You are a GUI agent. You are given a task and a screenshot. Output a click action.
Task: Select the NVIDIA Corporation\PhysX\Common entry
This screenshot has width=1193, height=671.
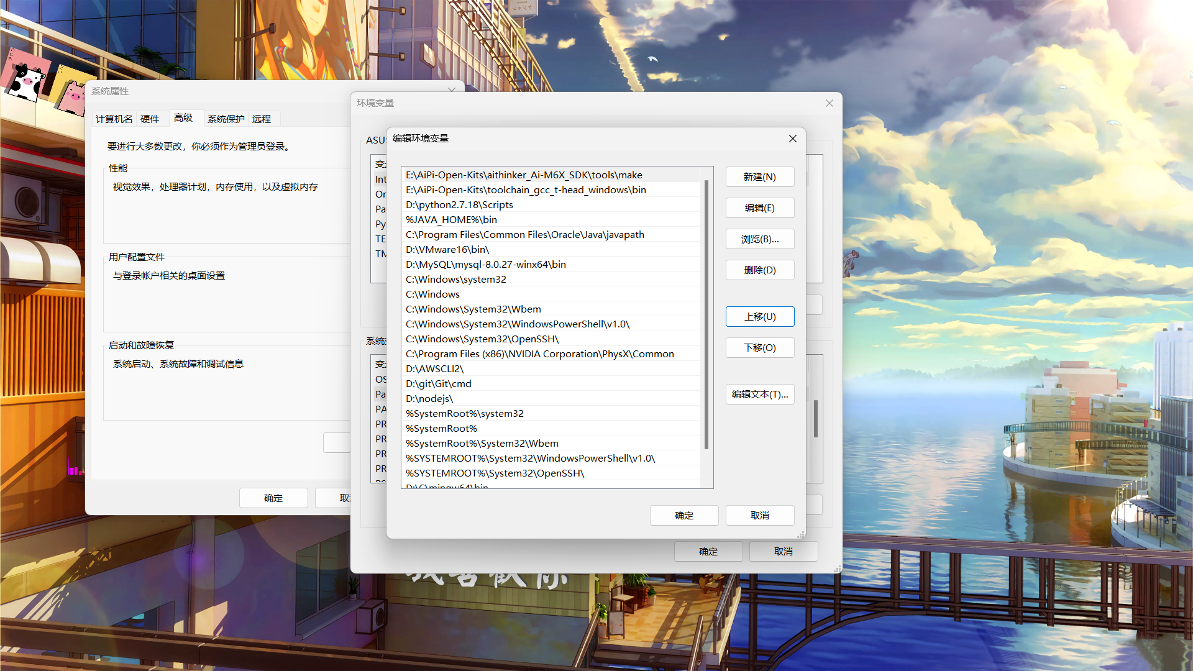[x=551, y=354]
